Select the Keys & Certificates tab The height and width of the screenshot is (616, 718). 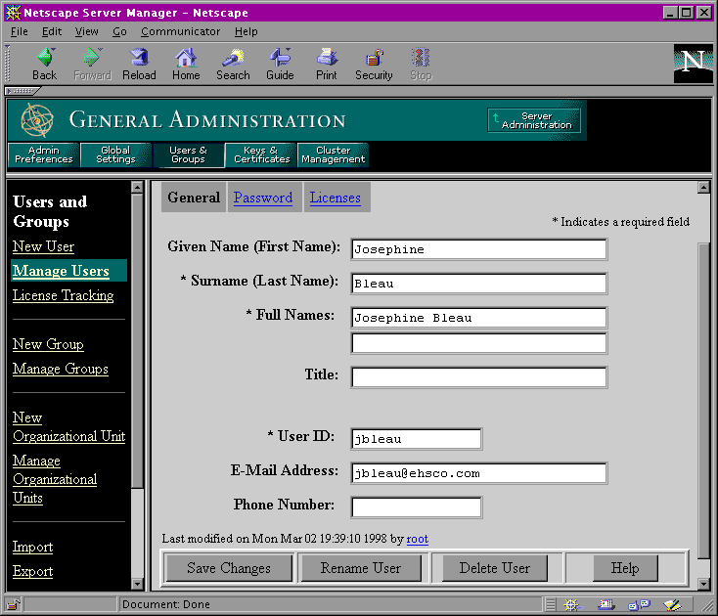(260, 155)
